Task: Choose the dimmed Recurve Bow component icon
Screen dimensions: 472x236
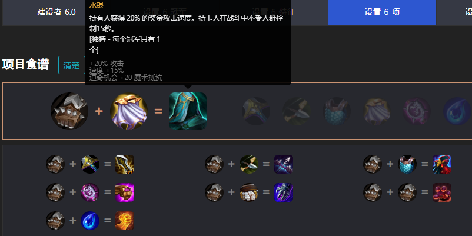Action: tap(296, 111)
